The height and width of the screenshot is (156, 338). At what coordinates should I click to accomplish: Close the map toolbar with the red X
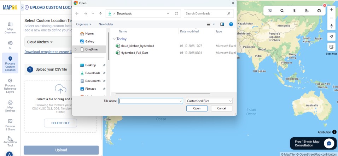pos(325,5)
